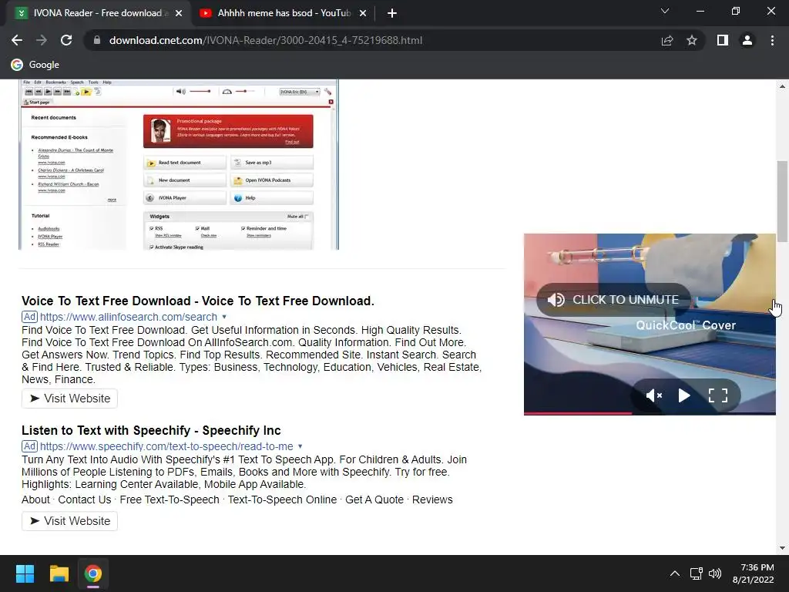Open the Free Text-To-Speech link
The image size is (789, 592).
pos(170,499)
